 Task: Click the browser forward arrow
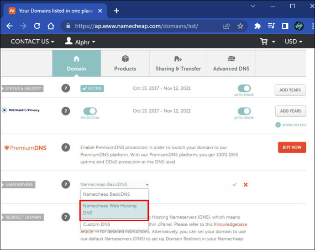pyautogui.click(x=23, y=26)
